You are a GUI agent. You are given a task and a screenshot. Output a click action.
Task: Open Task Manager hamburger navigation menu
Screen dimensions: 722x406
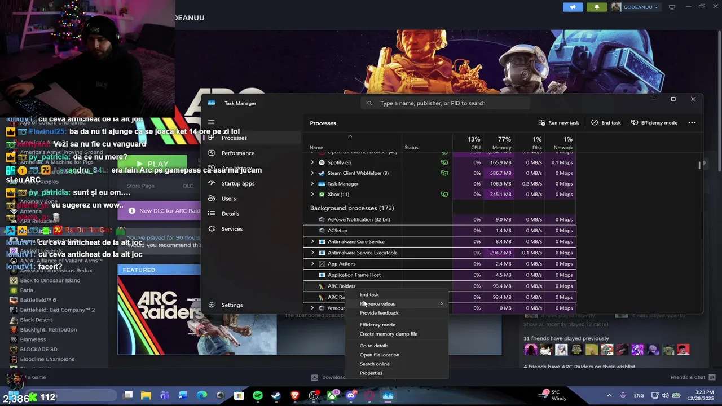click(211, 122)
